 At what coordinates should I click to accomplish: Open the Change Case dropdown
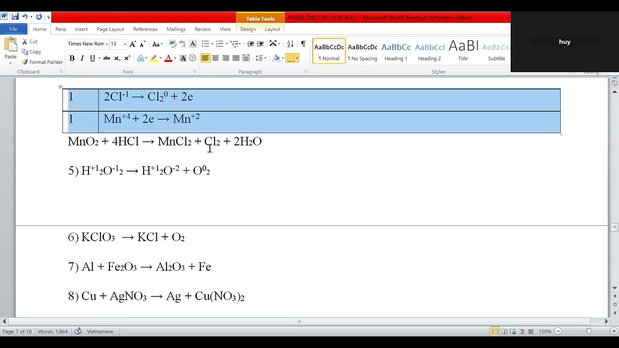[157, 44]
